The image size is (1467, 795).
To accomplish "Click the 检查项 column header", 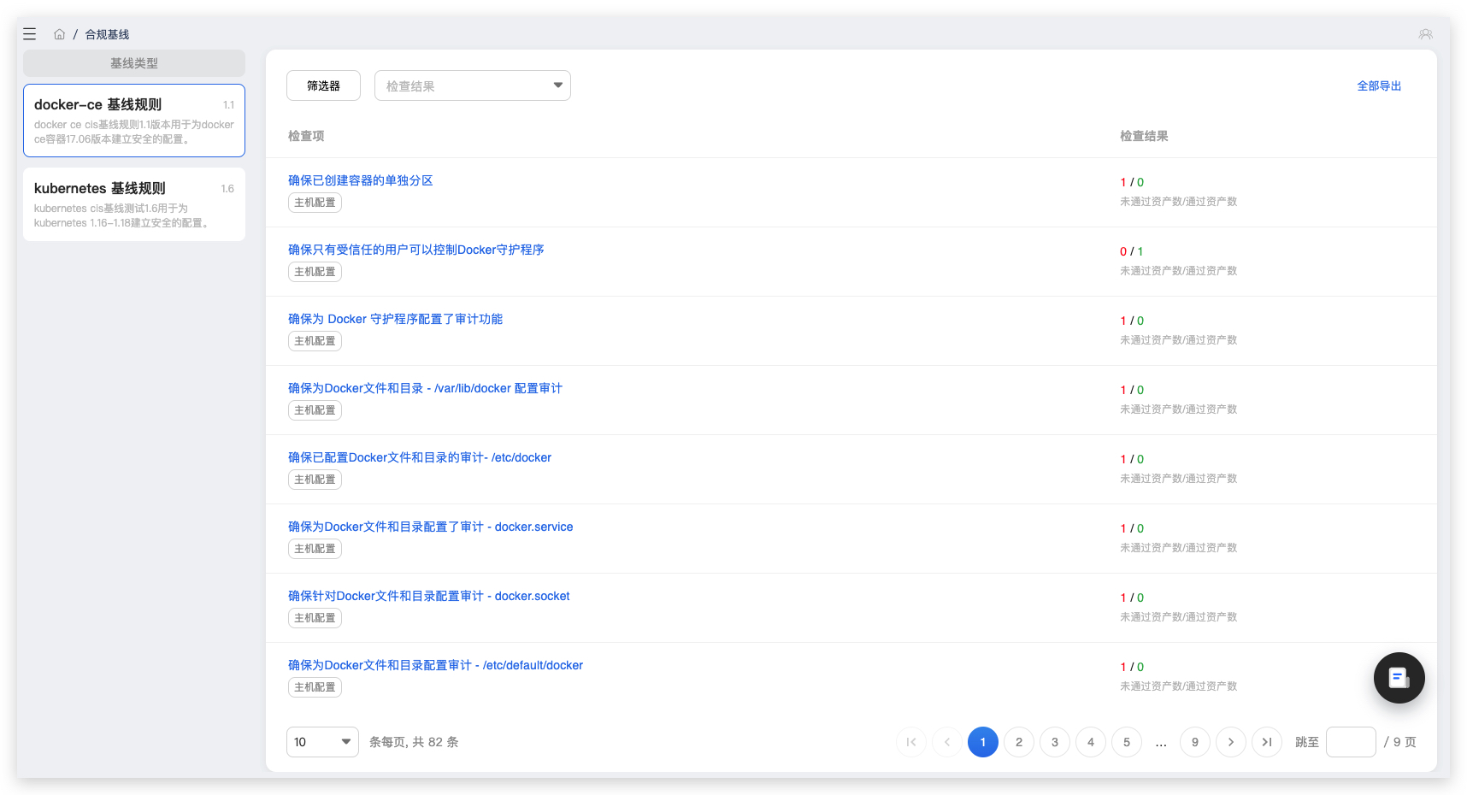I will (306, 136).
